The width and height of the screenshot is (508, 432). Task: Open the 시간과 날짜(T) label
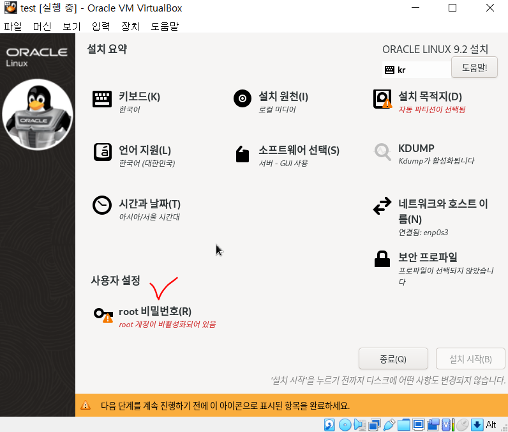click(150, 204)
